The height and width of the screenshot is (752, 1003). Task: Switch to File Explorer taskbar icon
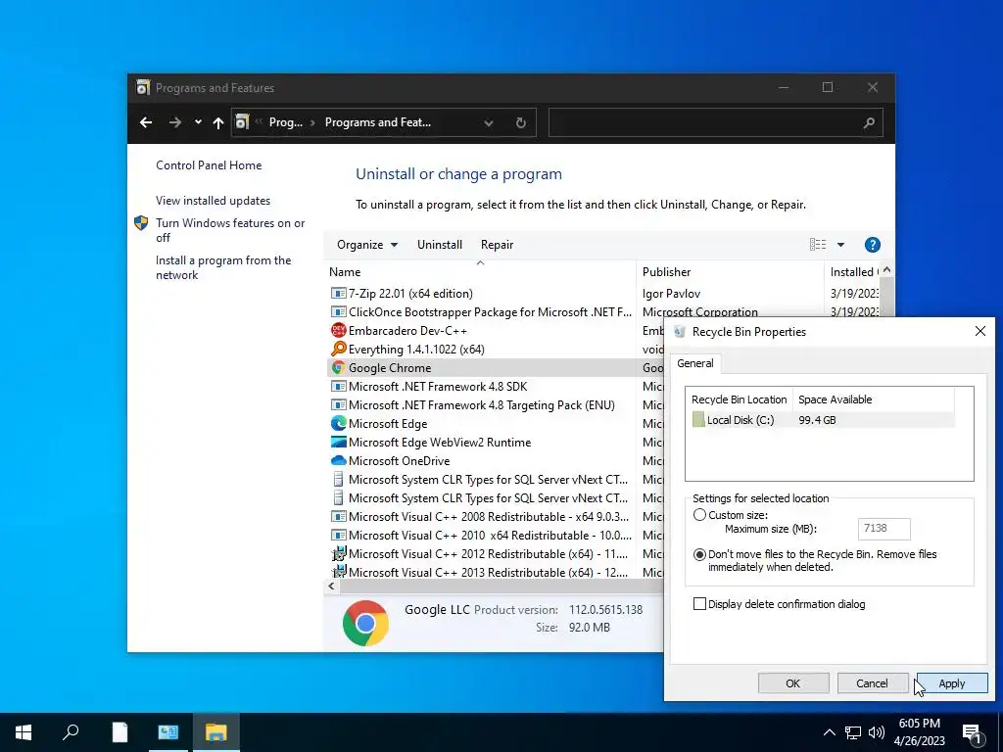click(216, 732)
